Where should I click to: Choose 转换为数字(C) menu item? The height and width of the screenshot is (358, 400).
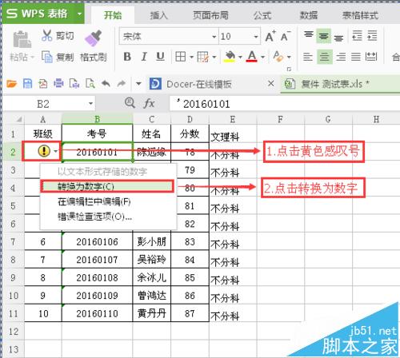(x=107, y=186)
